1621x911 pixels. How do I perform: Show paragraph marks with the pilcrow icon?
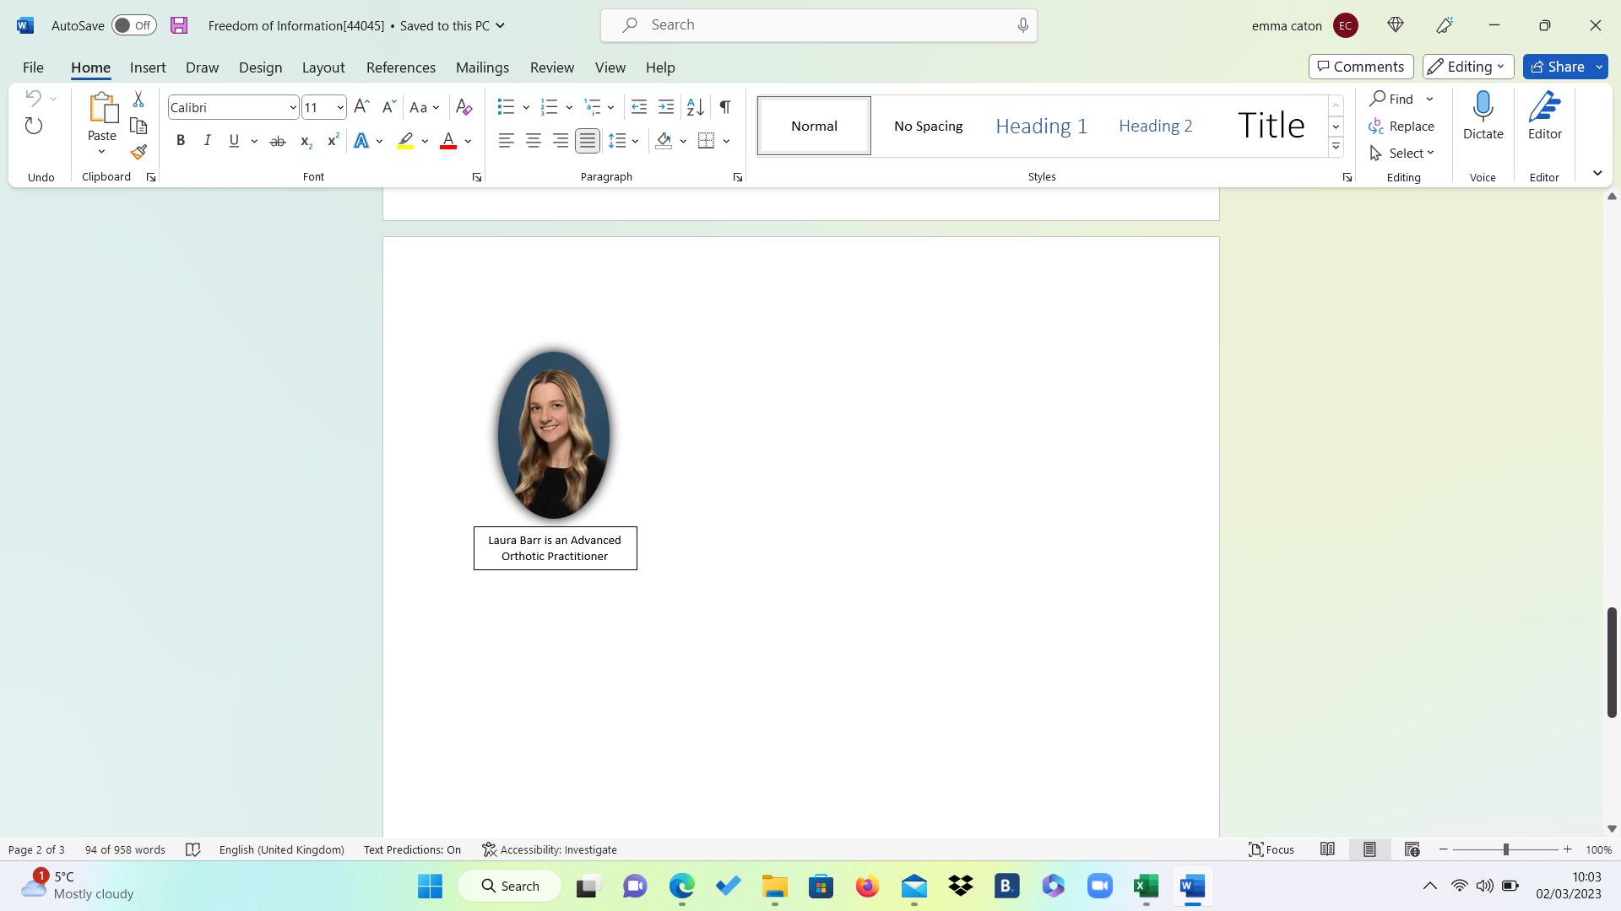[x=724, y=107]
